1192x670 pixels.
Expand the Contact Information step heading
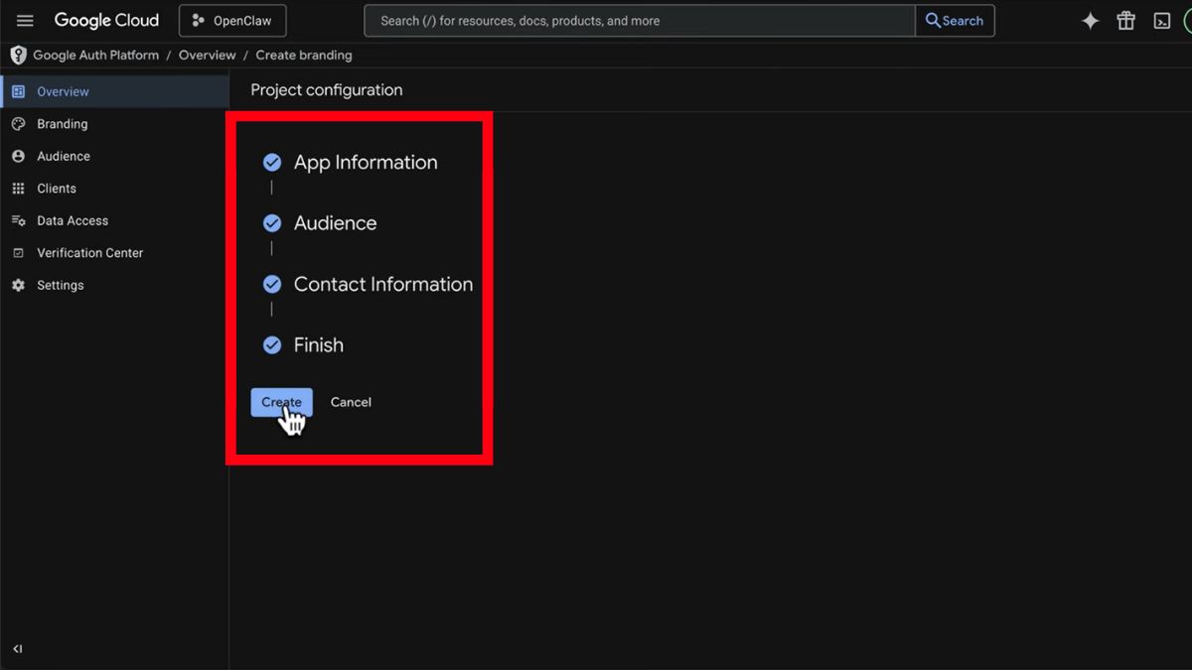pos(382,285)
